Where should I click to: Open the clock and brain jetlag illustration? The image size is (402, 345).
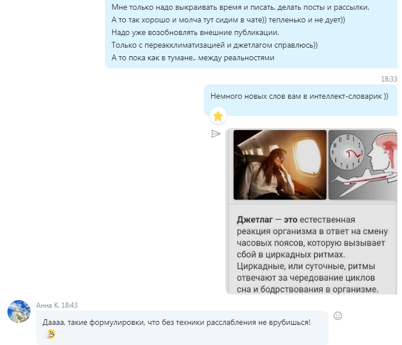click(363, 165)
